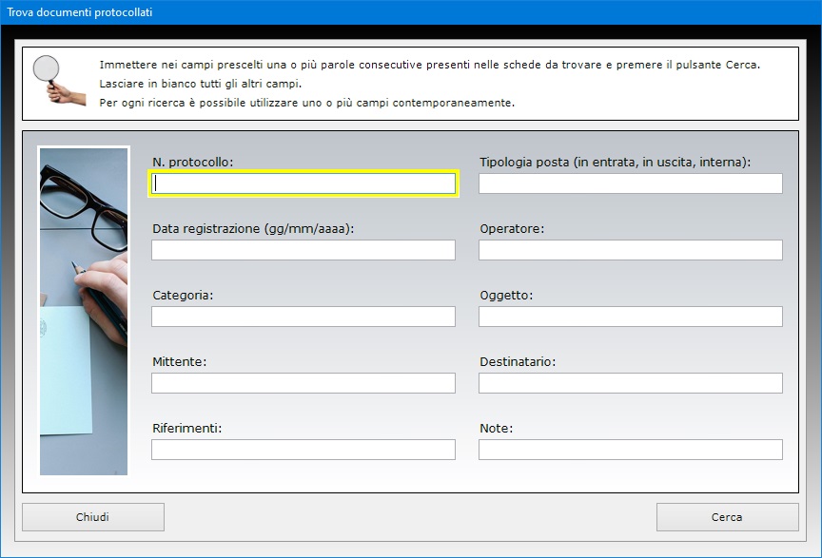Screen dimensions: 822x558
Task: Click the 'Destinatario:' label
Action: pos(518,361)
